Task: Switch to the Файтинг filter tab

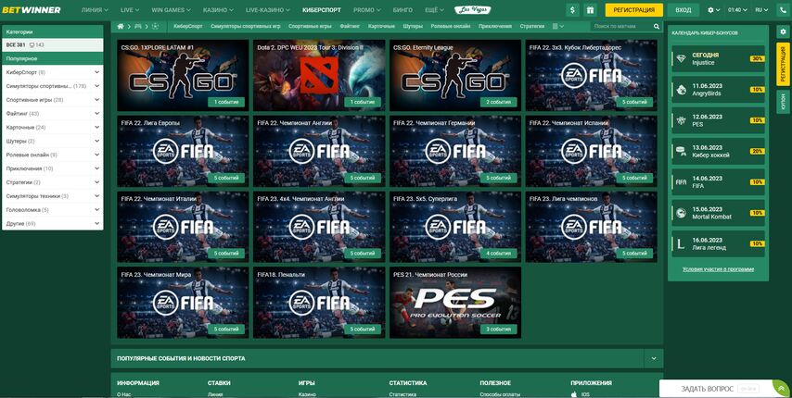Action: point(350,26)
